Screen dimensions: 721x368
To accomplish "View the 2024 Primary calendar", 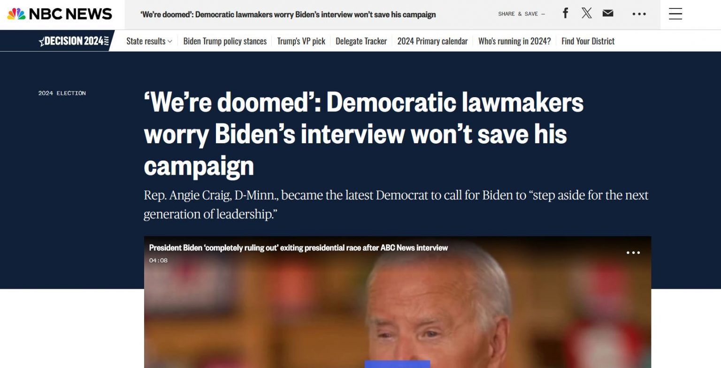I will (x=432, y=41).
